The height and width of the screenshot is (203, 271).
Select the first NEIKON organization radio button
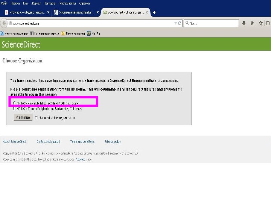pyautogui.click(x=15, y=103)
